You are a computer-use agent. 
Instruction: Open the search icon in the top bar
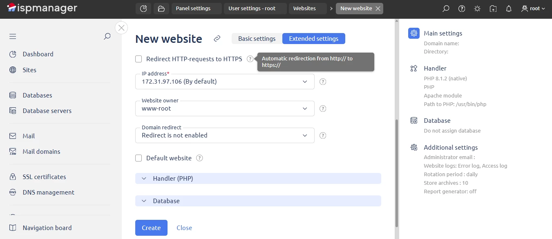click(x=446, y=8)
